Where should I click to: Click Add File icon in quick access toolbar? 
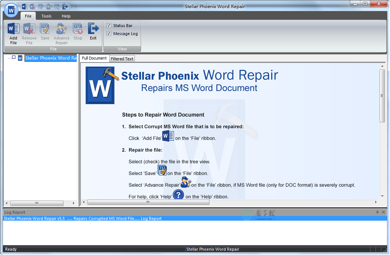[x=24, y=7]
